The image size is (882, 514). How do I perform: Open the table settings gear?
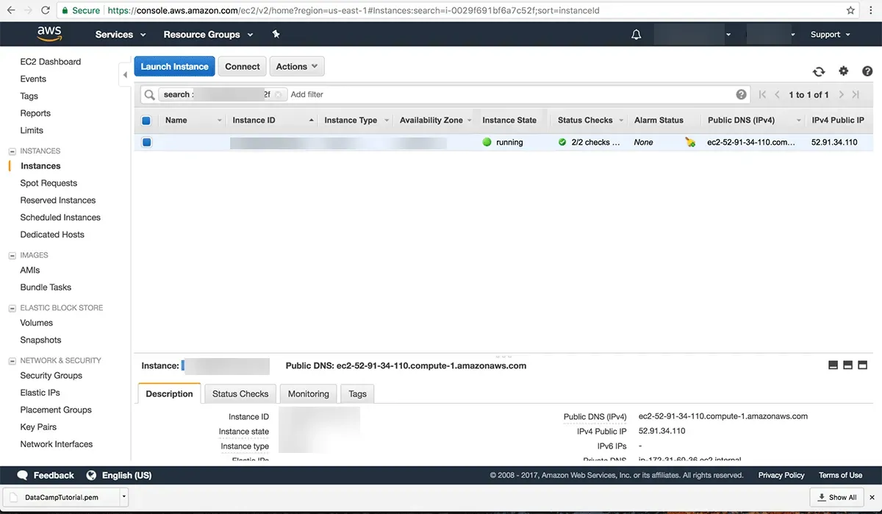point(844,71)
